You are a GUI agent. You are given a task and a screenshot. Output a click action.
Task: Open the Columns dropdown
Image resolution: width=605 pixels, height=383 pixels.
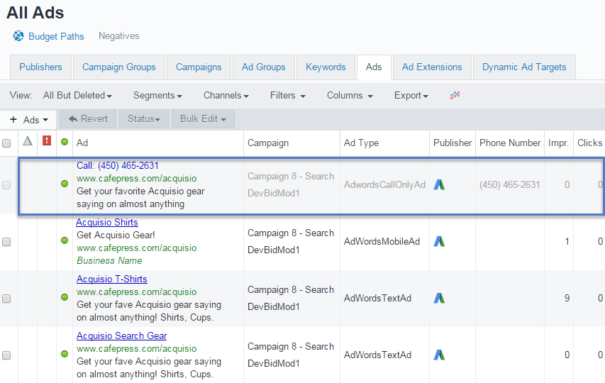350,95
